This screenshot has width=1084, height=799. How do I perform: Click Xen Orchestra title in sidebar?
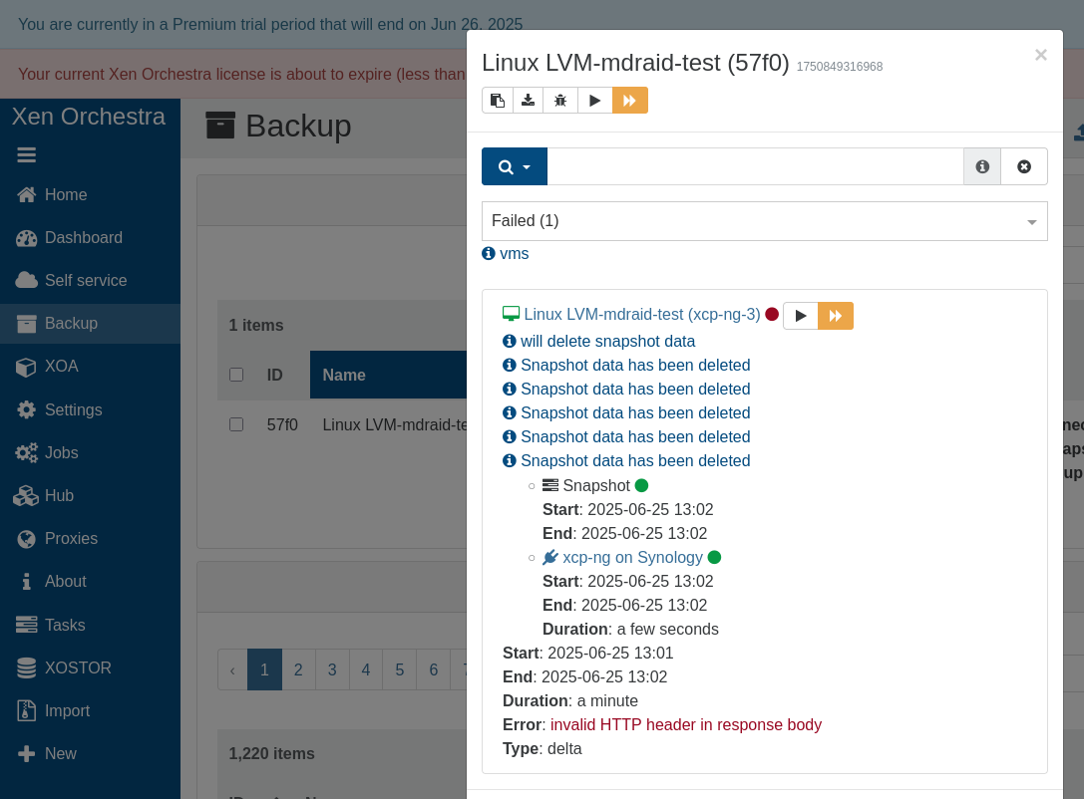pos(89,117)
